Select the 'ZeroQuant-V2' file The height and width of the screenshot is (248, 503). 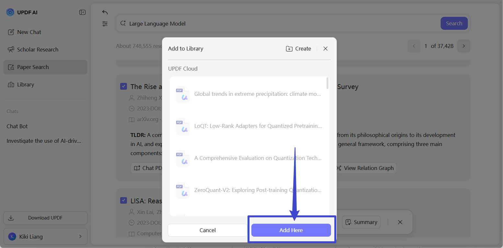point(249,190)
